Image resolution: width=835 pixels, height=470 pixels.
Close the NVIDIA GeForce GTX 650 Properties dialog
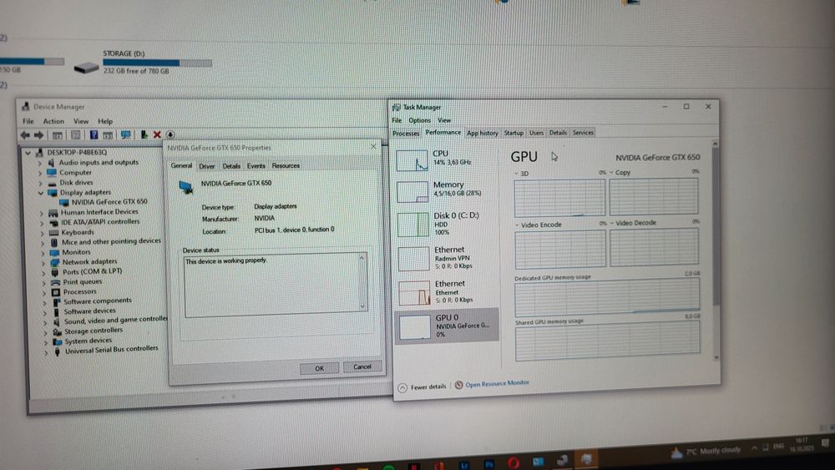[372, 146]
